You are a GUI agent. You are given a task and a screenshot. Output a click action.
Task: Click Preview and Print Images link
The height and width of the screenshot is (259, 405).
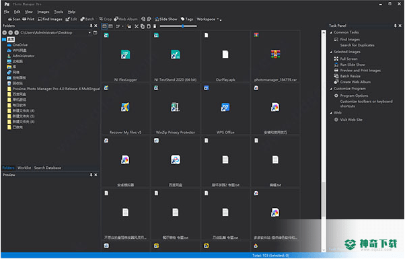point(360,71)
